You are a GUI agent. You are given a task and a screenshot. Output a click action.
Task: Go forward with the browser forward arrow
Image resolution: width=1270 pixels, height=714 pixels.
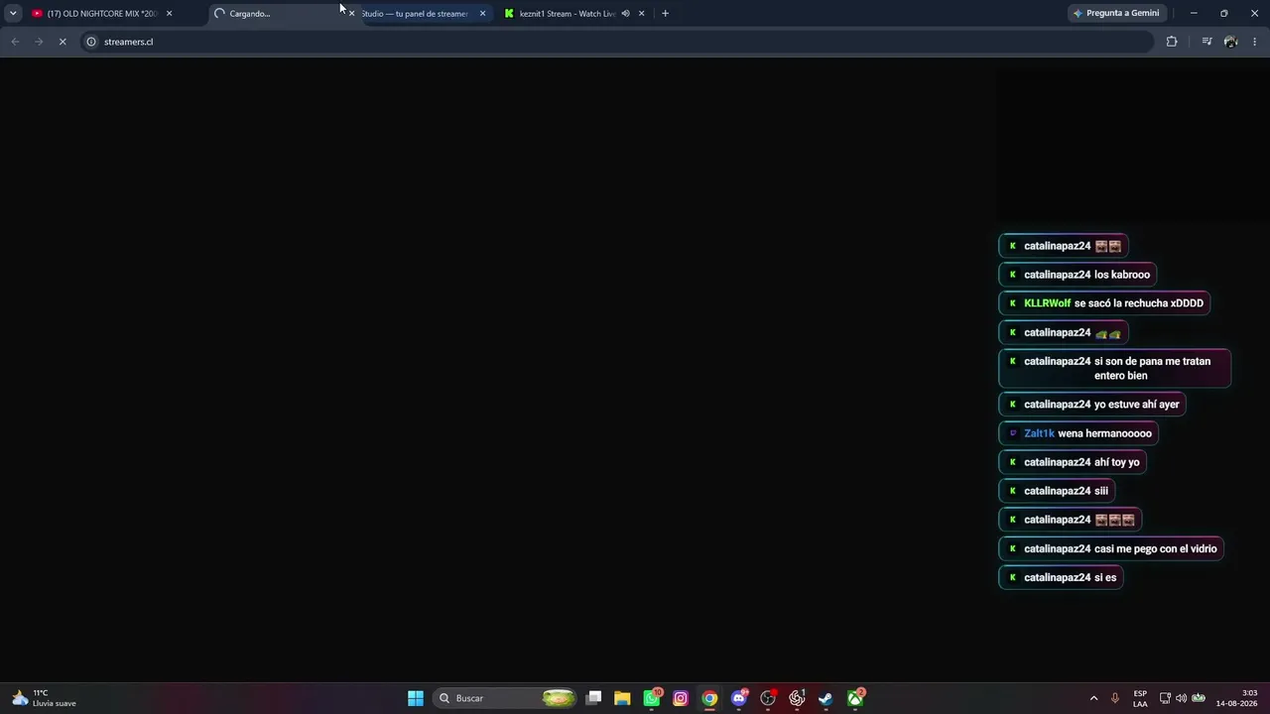[x=39, y=42]
